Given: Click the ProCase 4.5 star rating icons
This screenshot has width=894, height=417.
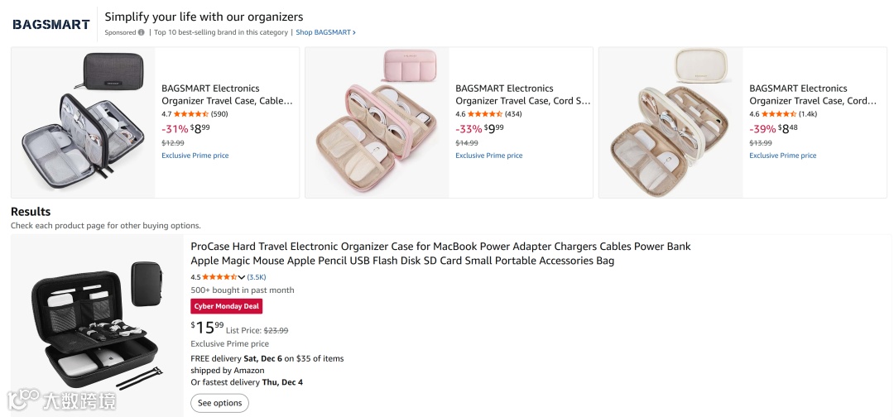Looking at the screenshot, I should tap(219, 277).
